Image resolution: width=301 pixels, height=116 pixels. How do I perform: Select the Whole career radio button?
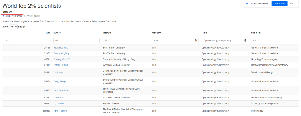coord(25,16)
